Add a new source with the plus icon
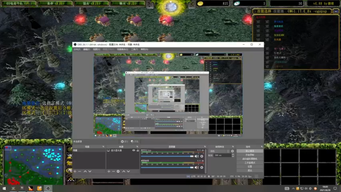The height and width of the screenshot is (192, 341). (x=109, y=172)
